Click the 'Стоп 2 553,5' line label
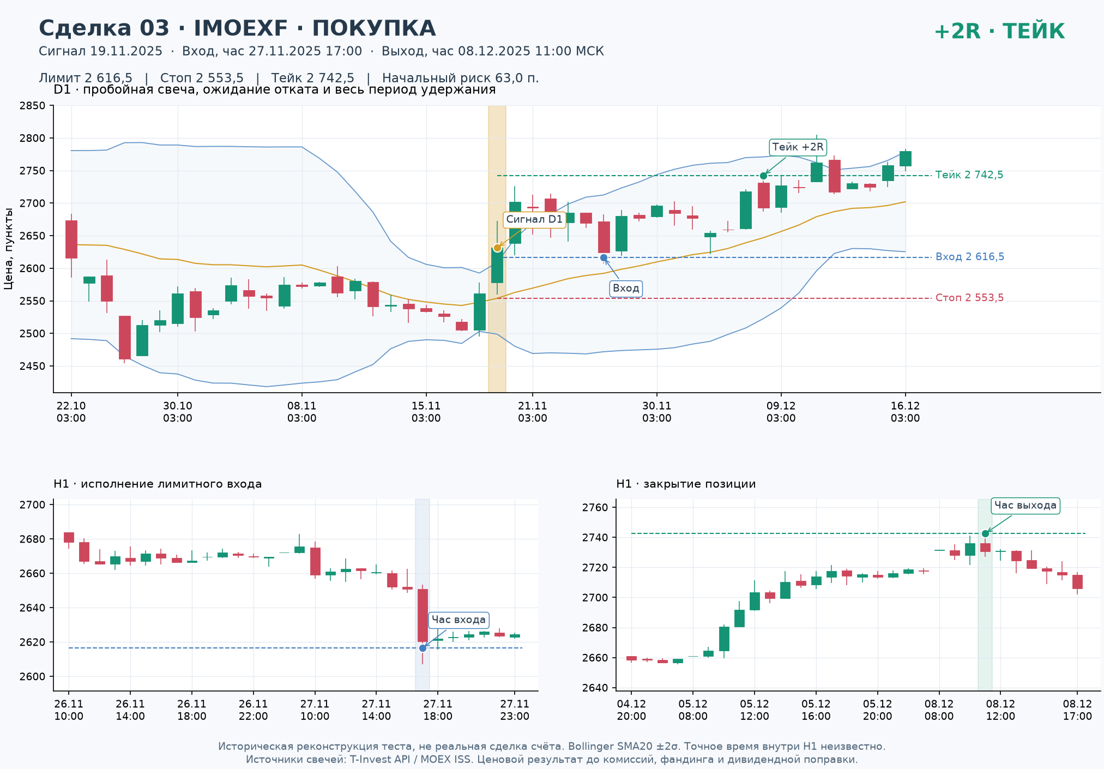This screenshot has height=769, width=1104. 970,298
